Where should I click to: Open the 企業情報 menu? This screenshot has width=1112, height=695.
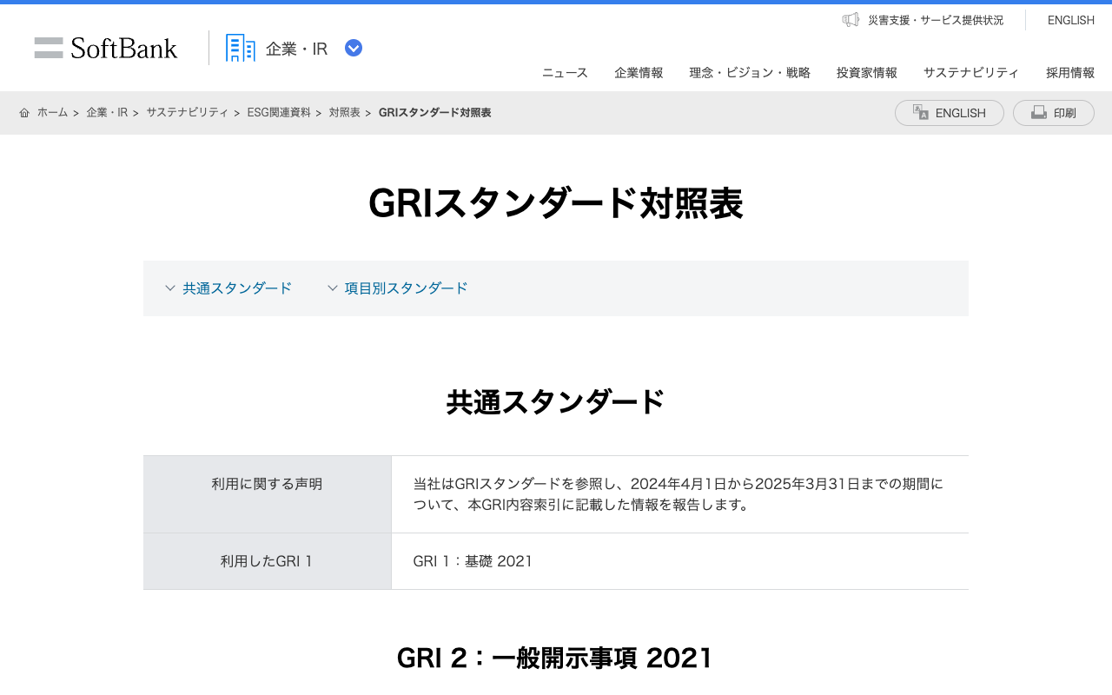[x=639, y=73]
